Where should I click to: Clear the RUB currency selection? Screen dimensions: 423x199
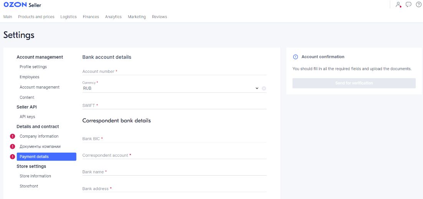coord(264,89)
